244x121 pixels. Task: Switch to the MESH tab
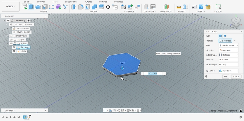[x=55, y=2]
